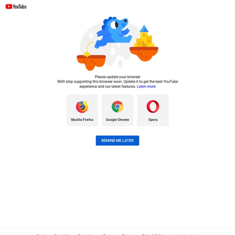This screenshot has height=235, width=235.
Task: Click the yellow sandcastle on the floating island
Action: (144, 36)
